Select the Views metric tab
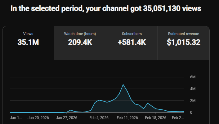Image resolution: width=219 pixels, height=124 pixels. tap(28, 43)
